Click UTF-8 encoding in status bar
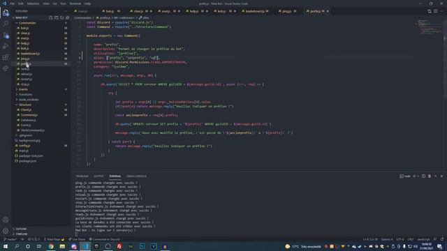The image size is (447, 251). point(400,239)
